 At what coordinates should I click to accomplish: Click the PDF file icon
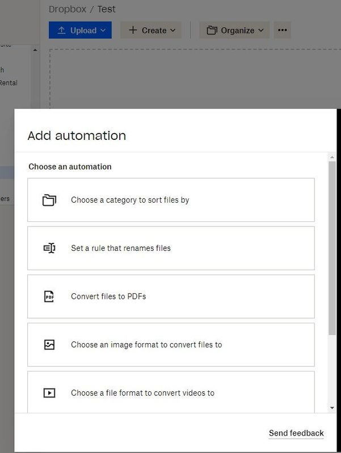click(x=49, y=296)
